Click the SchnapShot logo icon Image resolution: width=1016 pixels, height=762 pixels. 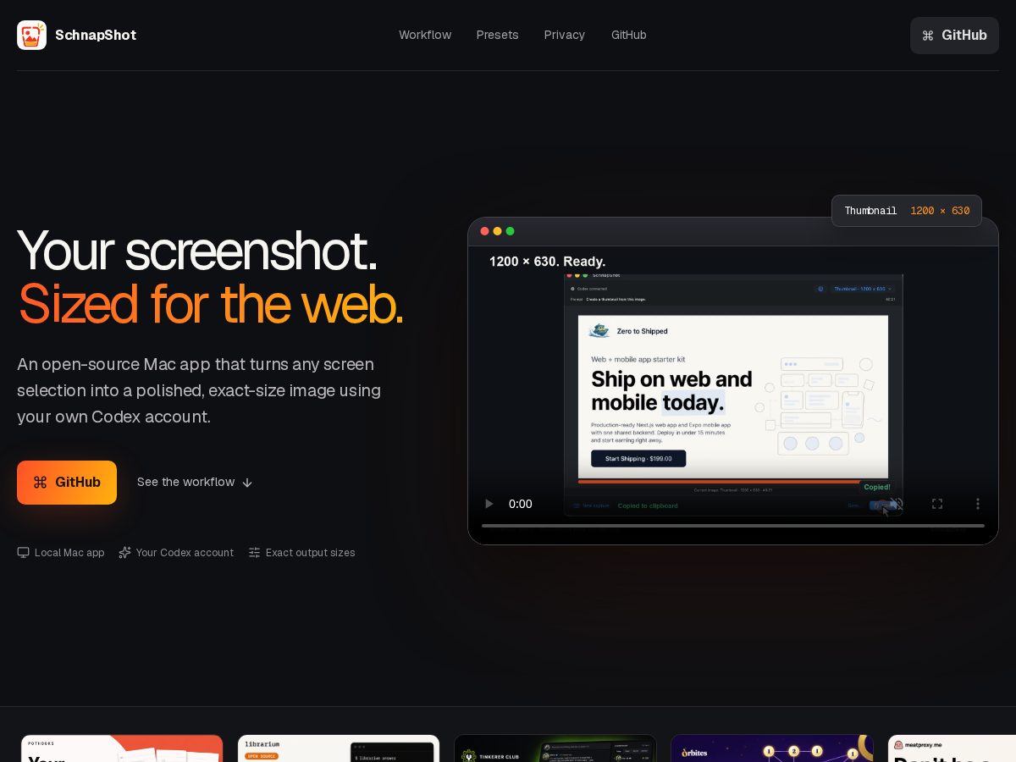pos(31,35)
